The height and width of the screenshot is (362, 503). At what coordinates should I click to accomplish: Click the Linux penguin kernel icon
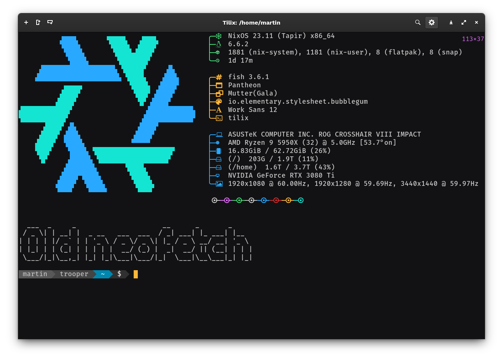[219, 44]
